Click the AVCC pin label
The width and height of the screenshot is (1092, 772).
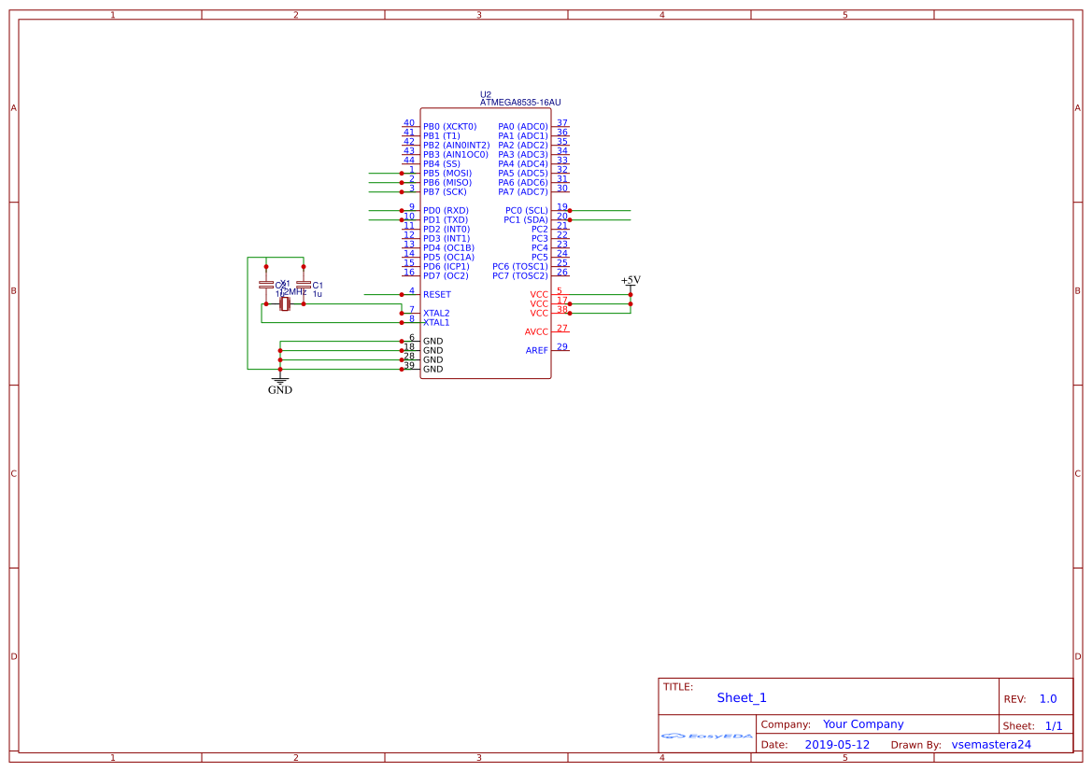click(535, 331)
